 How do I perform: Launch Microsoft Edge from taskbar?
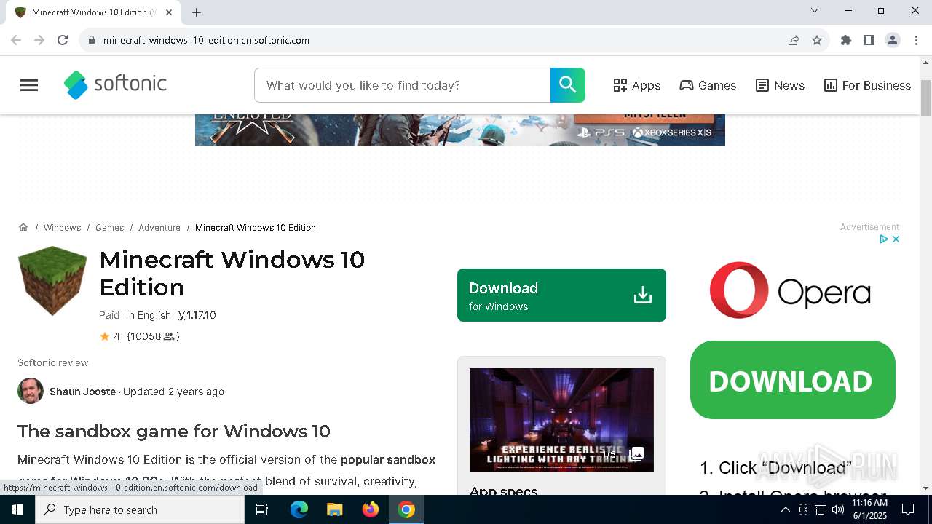[x=299, y=509]
